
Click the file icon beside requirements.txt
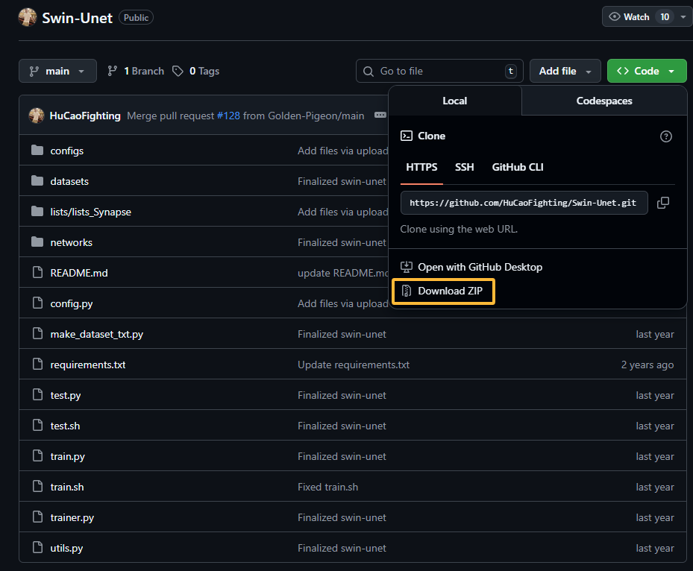(x=37, y=364)
